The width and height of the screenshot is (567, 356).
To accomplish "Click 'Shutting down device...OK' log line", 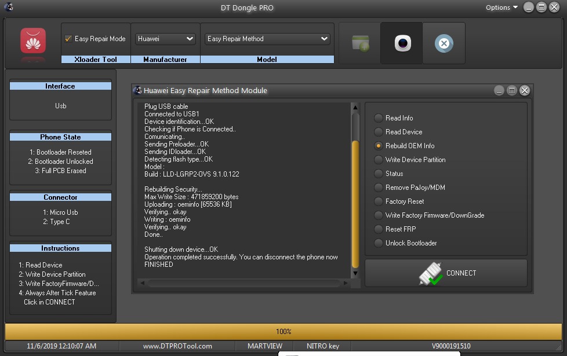I will 181,249.
